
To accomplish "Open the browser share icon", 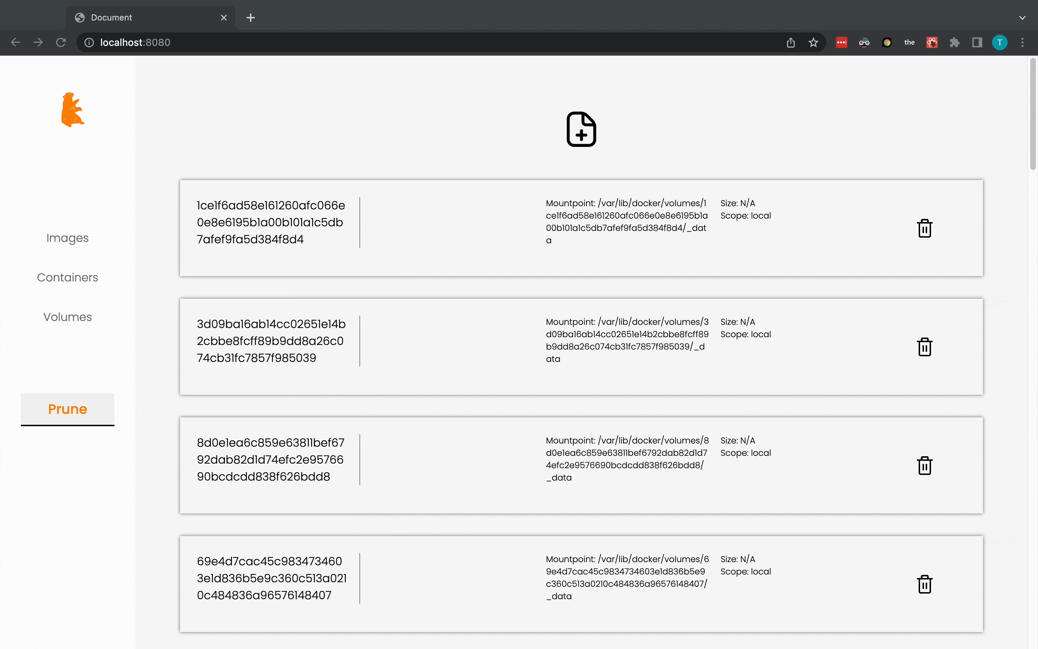I will [791, 42].
